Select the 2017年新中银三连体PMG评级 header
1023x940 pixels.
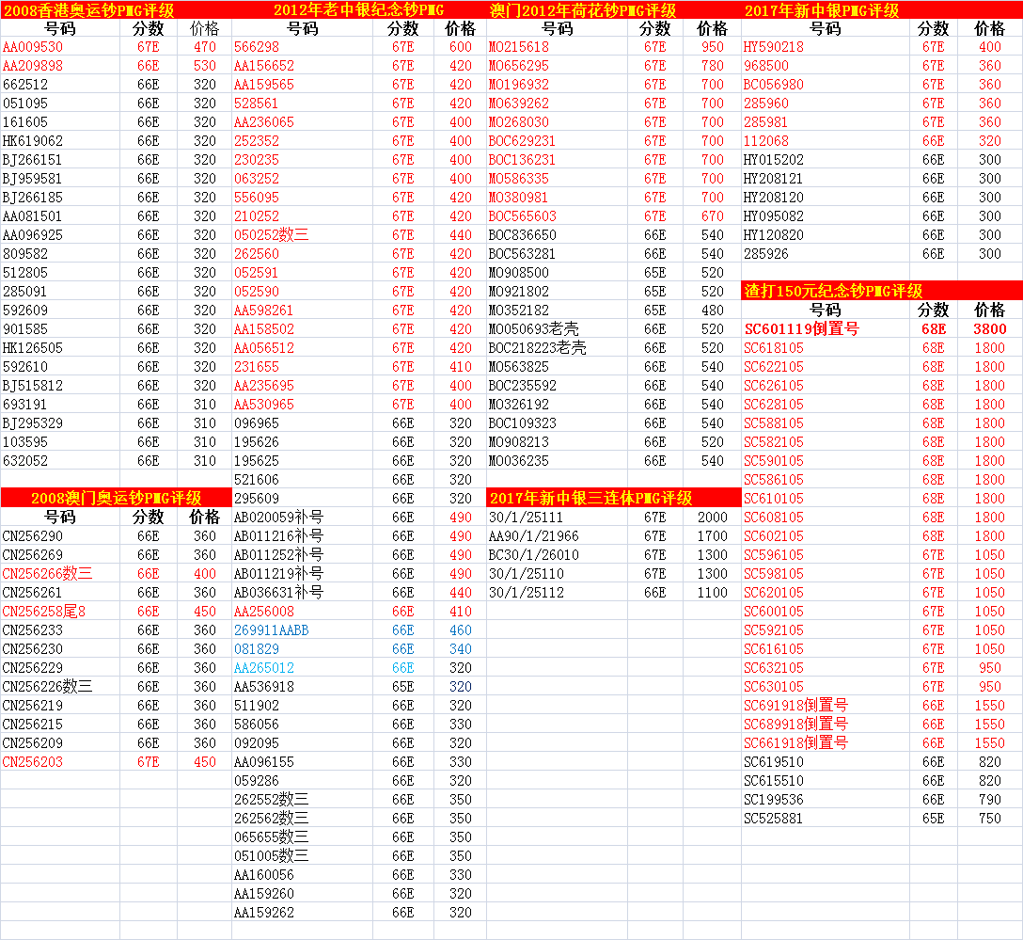(x=590, y=498)
